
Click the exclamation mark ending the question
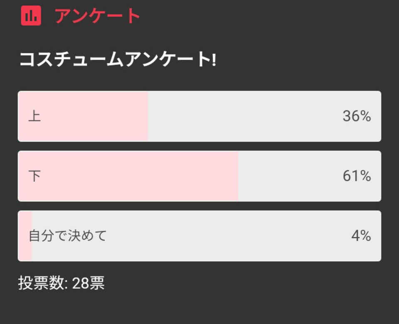tap(214, 59)
